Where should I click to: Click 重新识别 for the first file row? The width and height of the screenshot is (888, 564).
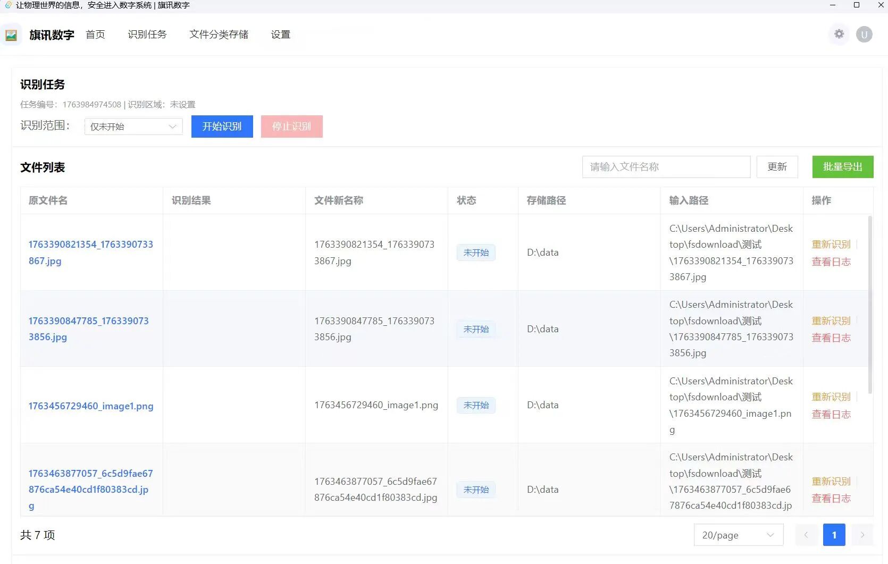831,245
